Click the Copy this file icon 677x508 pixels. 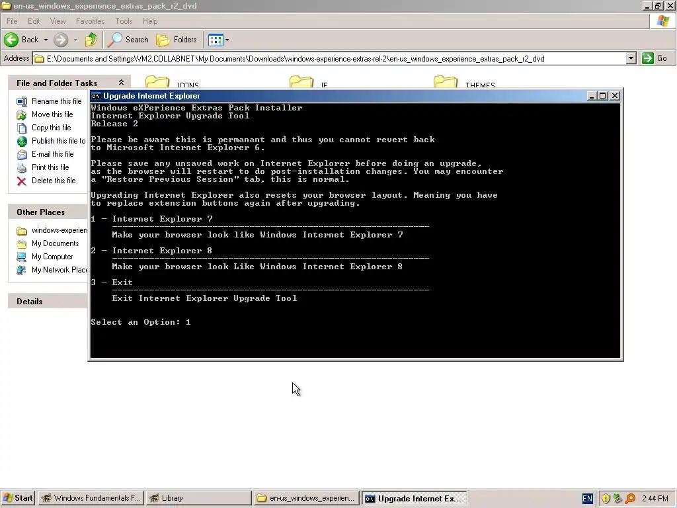point(22,128)
